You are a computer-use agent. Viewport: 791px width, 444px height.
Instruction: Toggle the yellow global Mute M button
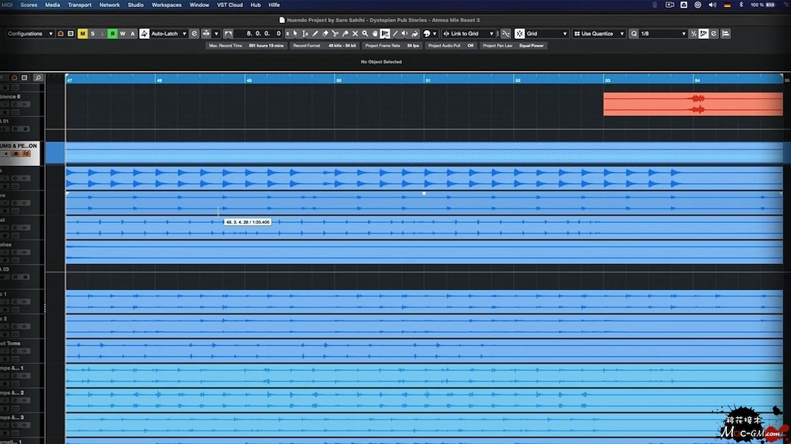tap(82, 34)
